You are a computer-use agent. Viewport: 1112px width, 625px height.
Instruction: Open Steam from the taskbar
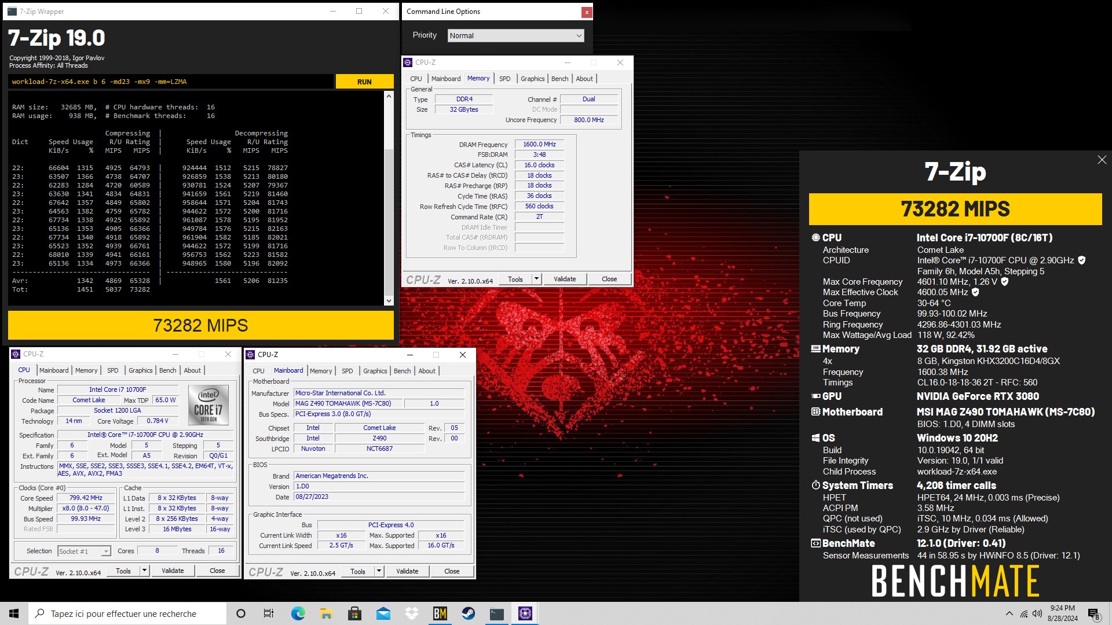(x=468, y=613)
